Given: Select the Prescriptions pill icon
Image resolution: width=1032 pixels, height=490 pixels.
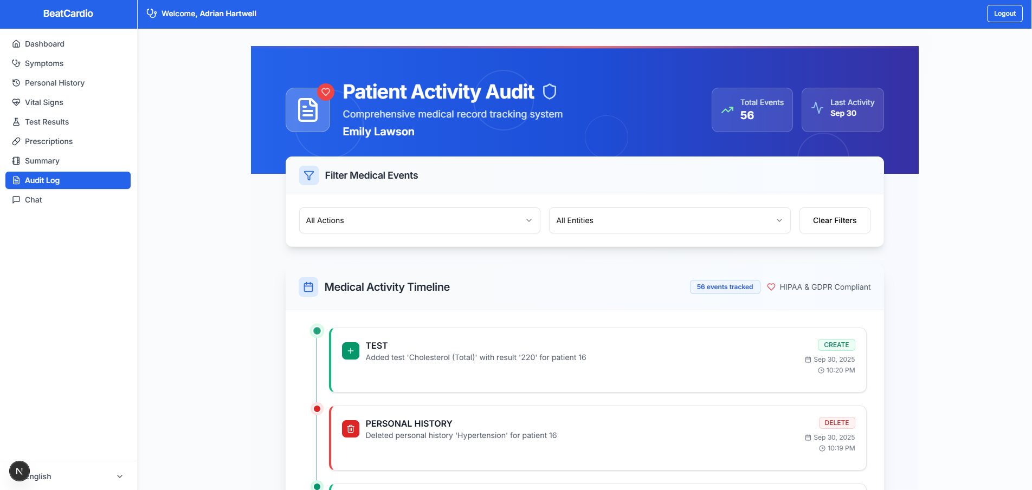Looking at the screenshot, I should pyautogui.click(x=16, y=141).
